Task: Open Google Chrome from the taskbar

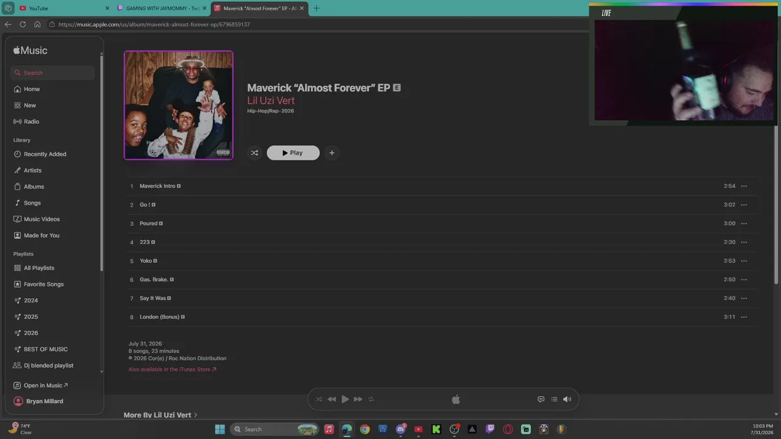Action: click(365, 429)
